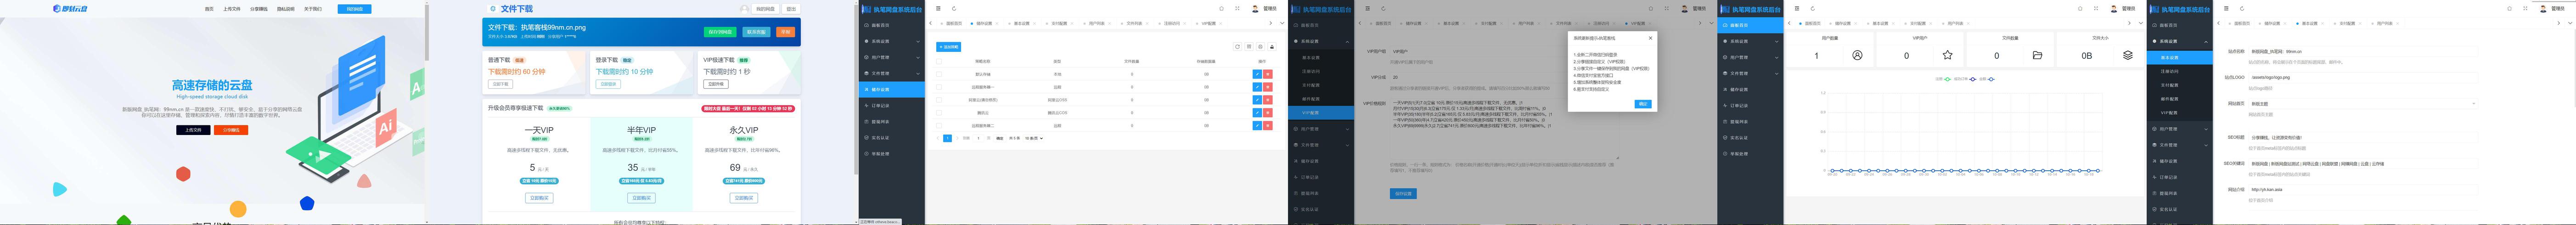Click the star VIP icon on the dashboard card
The height and width of the screenshot is (225, 2576).
(1947, 55)
